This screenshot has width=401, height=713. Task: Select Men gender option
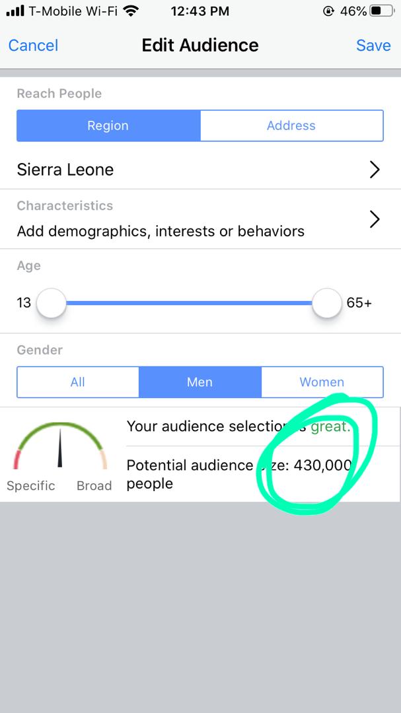(x=200, y=382)
